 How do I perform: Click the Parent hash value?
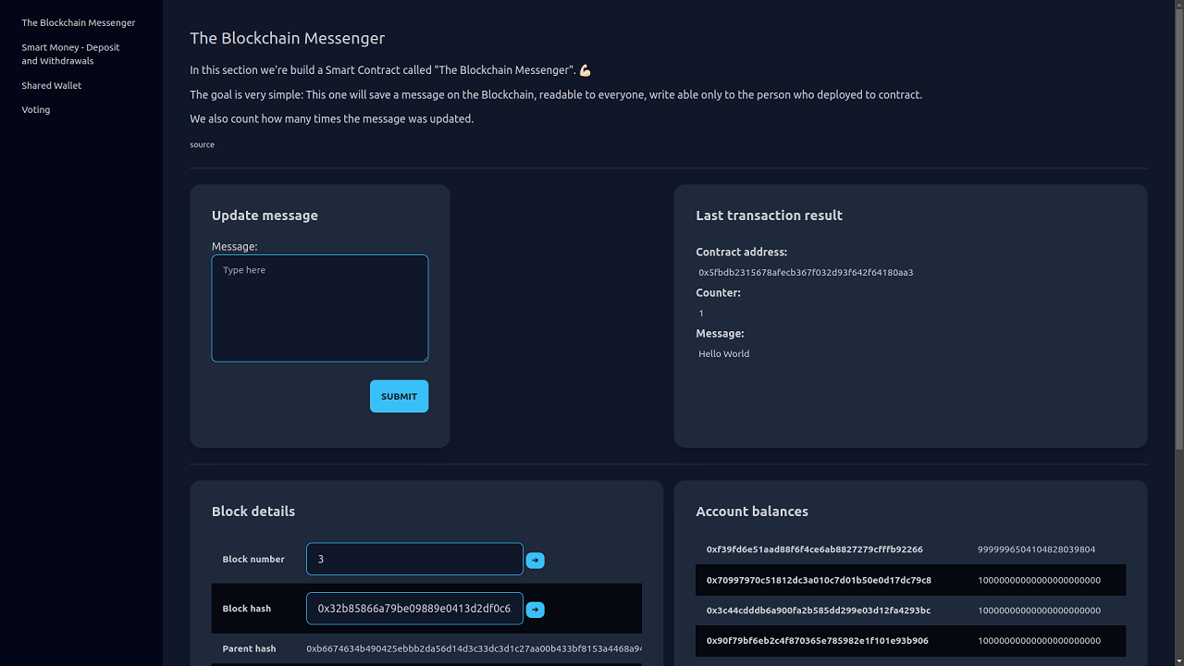(x=474, y=649)
